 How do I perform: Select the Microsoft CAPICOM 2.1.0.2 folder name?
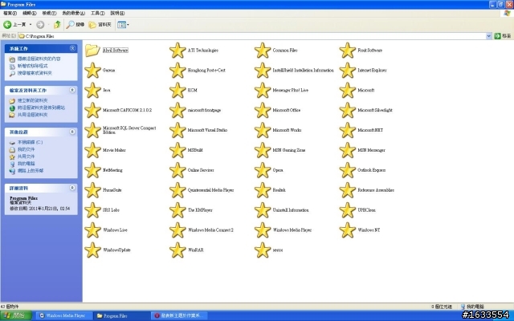127,111
